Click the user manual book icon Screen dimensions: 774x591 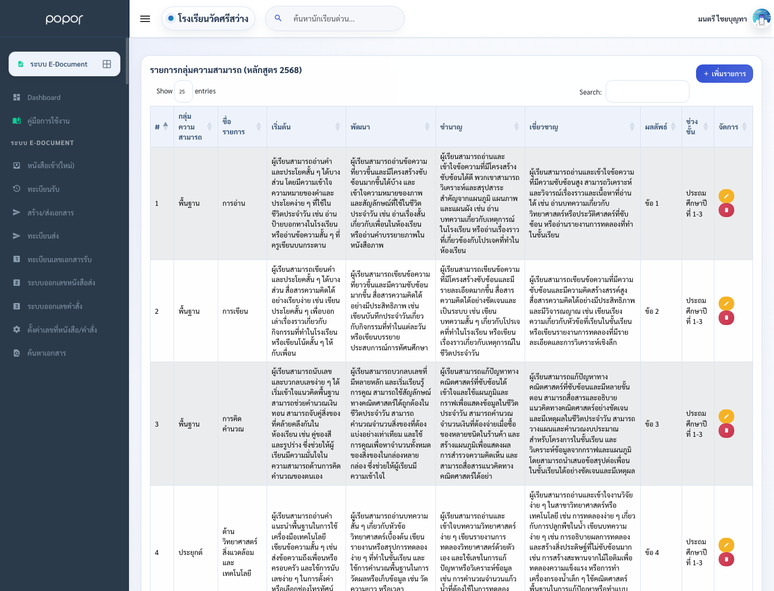(17, 121)
